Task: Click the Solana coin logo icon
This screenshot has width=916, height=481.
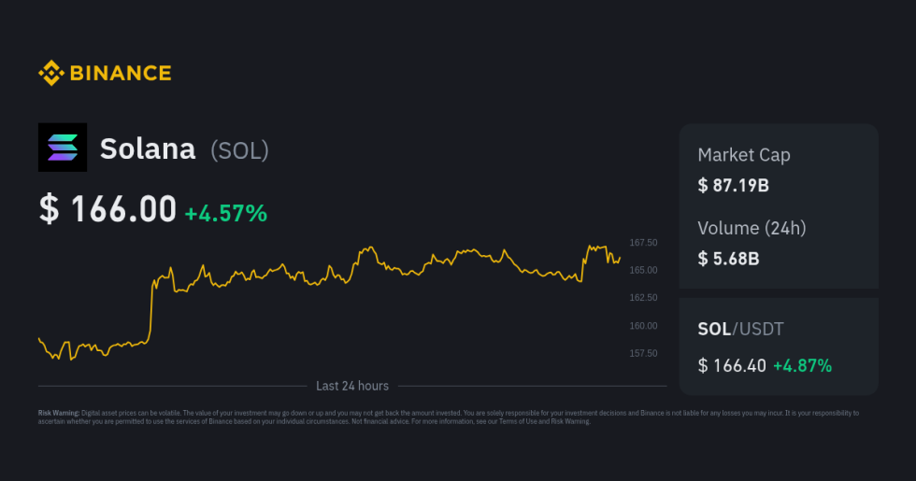Action: (x=63, y=148)
